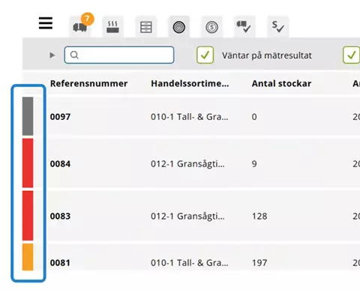Image resolution: width=360 pixels, height=290 pixels.
Task: Click the orange notification badge showing 7
Action: pos(87,19)
